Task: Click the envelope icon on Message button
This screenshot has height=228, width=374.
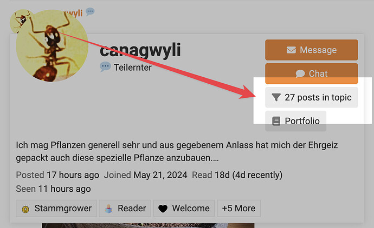Action: [x=291, y=50]
